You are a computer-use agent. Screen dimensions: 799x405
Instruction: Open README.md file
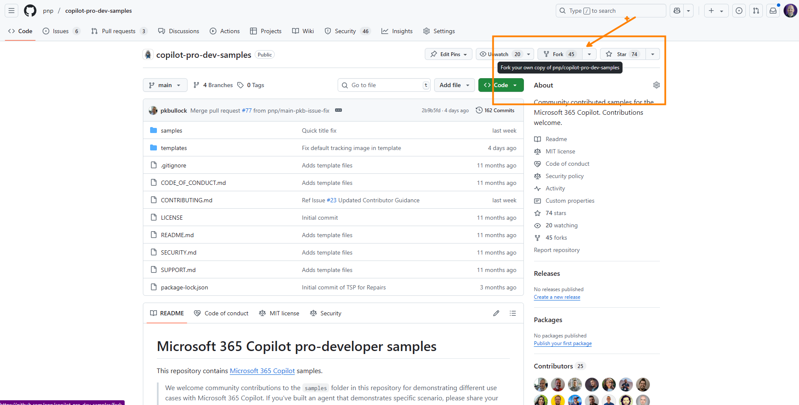177,235
